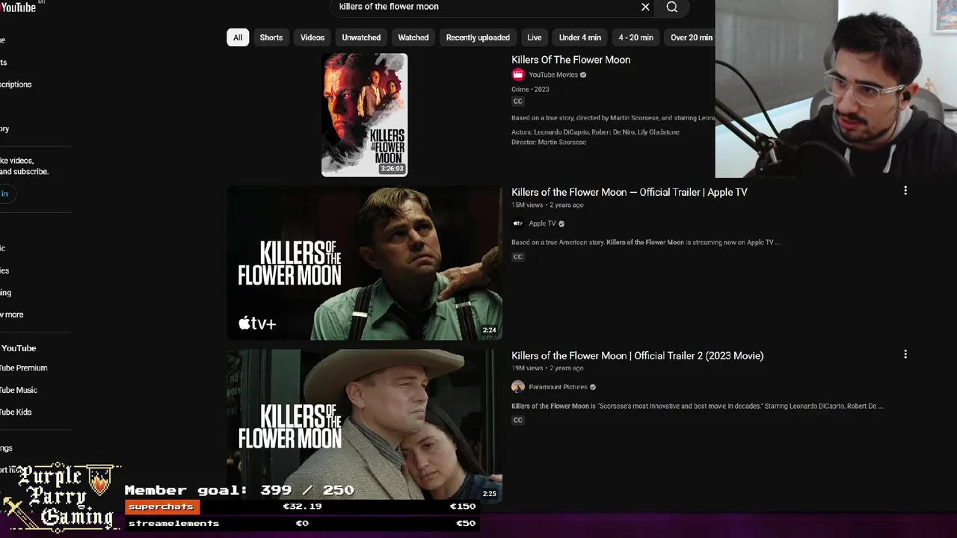
Task: Click the Paramount Pictures channel avatar
Action: click(x=518, y=387)
